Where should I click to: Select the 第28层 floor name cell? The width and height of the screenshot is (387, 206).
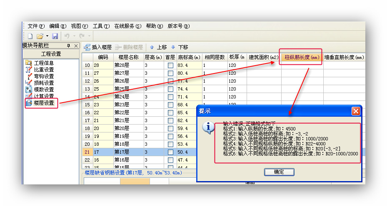pos(129,65)
